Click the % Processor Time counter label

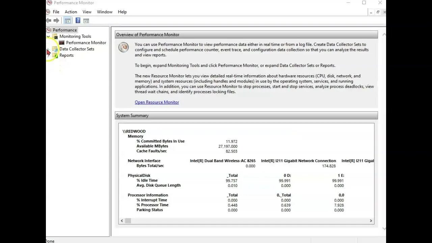pos(152,205)
